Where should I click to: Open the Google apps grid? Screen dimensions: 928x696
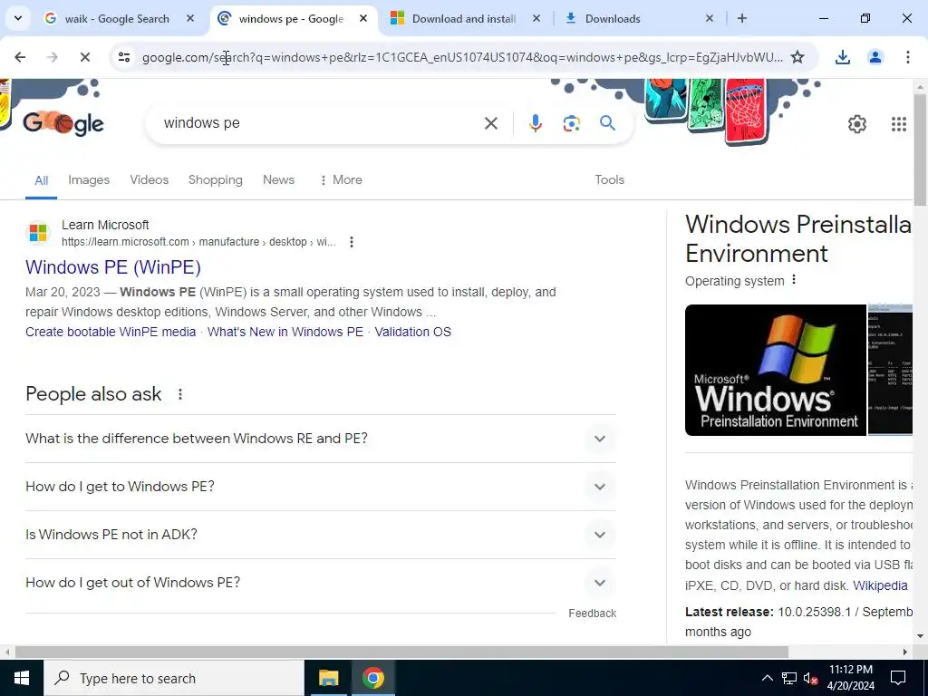898,123
